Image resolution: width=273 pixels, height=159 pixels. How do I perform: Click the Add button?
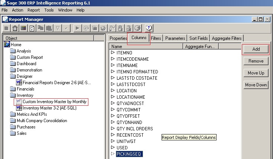[x=256, y=49]
